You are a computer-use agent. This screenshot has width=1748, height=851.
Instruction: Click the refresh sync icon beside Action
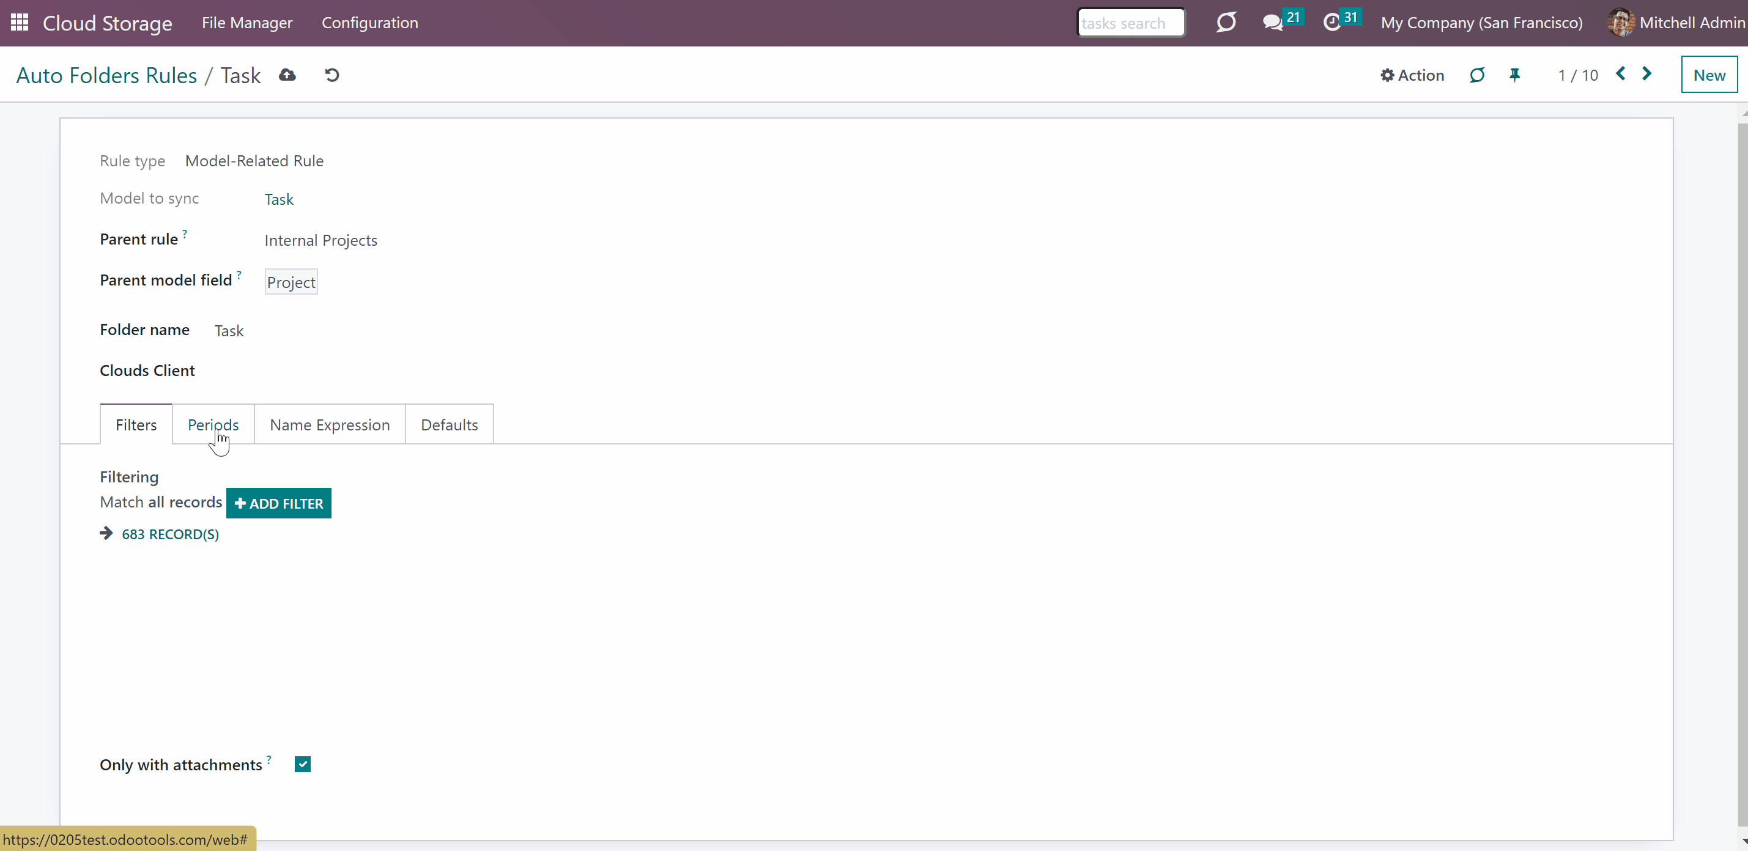click(x=1476, y=75)
